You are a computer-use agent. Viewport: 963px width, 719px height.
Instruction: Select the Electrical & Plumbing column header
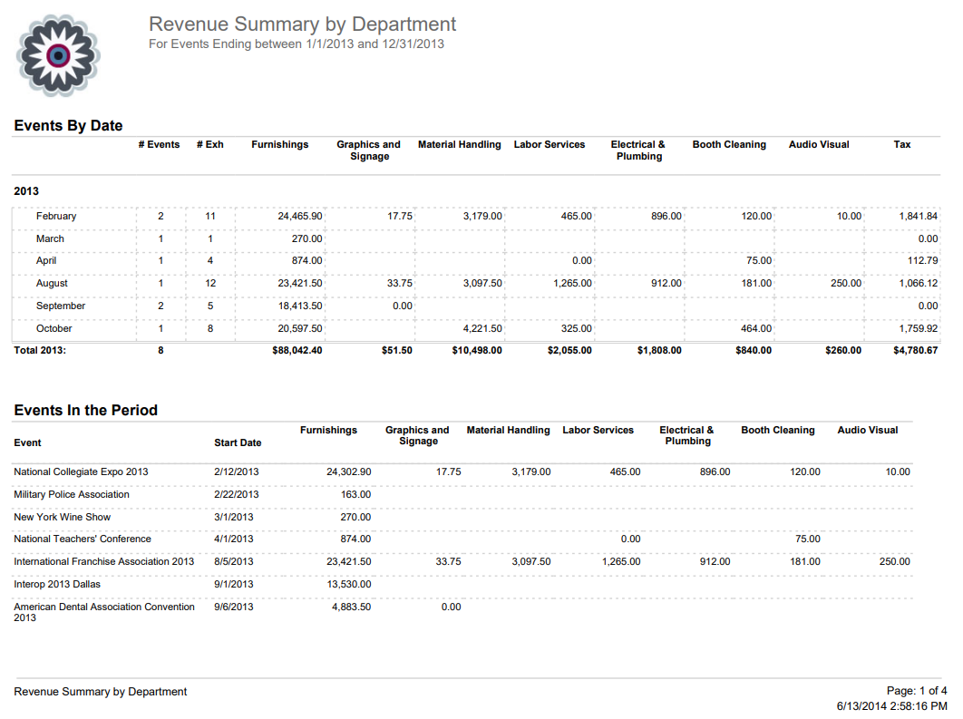638,150
